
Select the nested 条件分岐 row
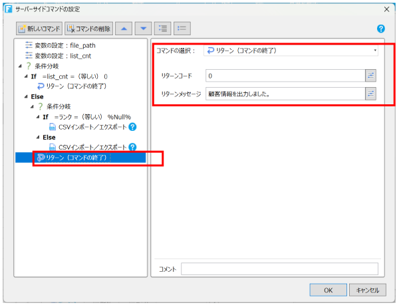54,106
